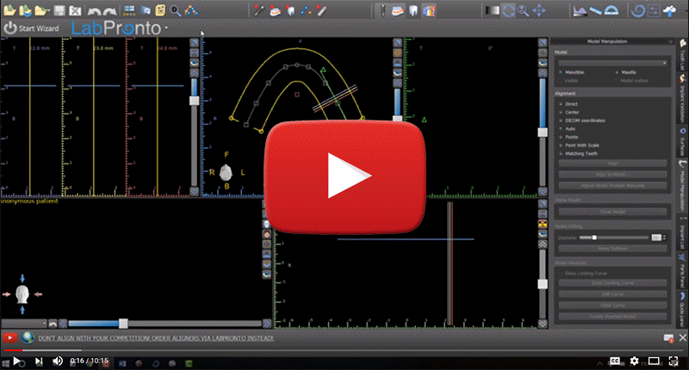Open the dropdown at bottom-left of 3D view
This screenshot has width=689, height=370.
24,324
